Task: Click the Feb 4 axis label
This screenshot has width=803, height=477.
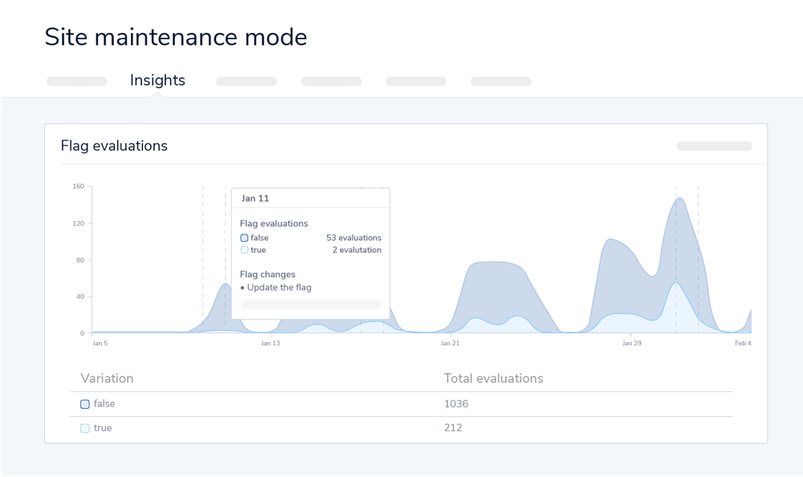Action: 743,343
